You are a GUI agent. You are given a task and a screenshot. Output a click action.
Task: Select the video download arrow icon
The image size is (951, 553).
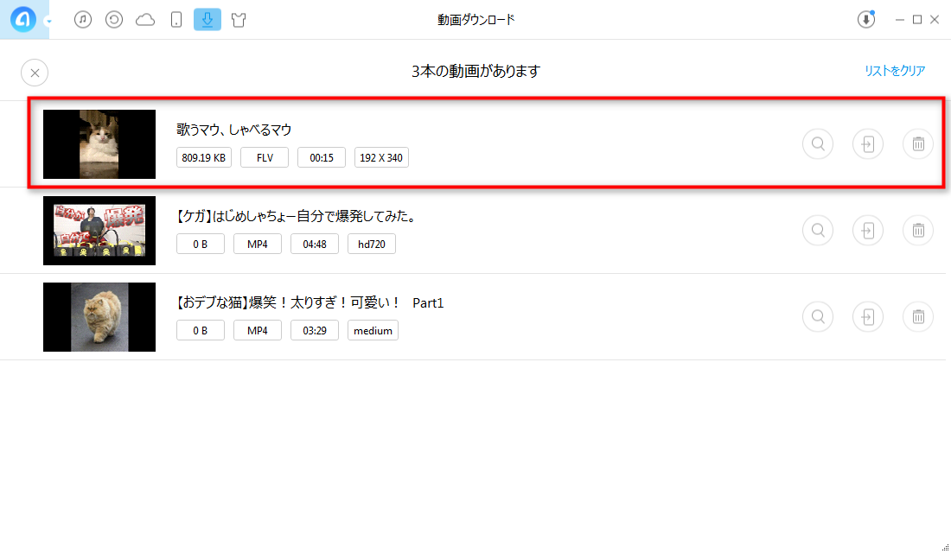207,19
